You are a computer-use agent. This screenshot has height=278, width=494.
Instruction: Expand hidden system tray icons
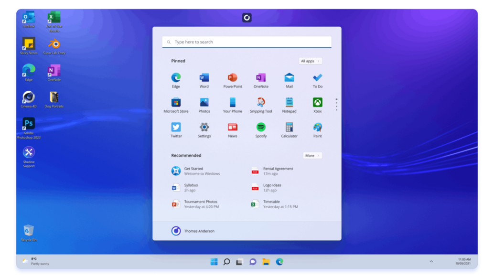click(432, 262)
